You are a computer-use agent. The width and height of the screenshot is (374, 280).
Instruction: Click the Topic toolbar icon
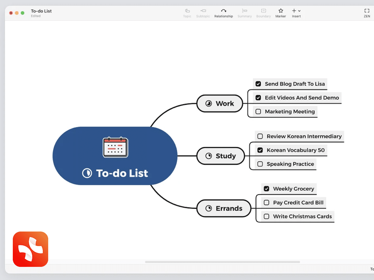coord(187,11)
